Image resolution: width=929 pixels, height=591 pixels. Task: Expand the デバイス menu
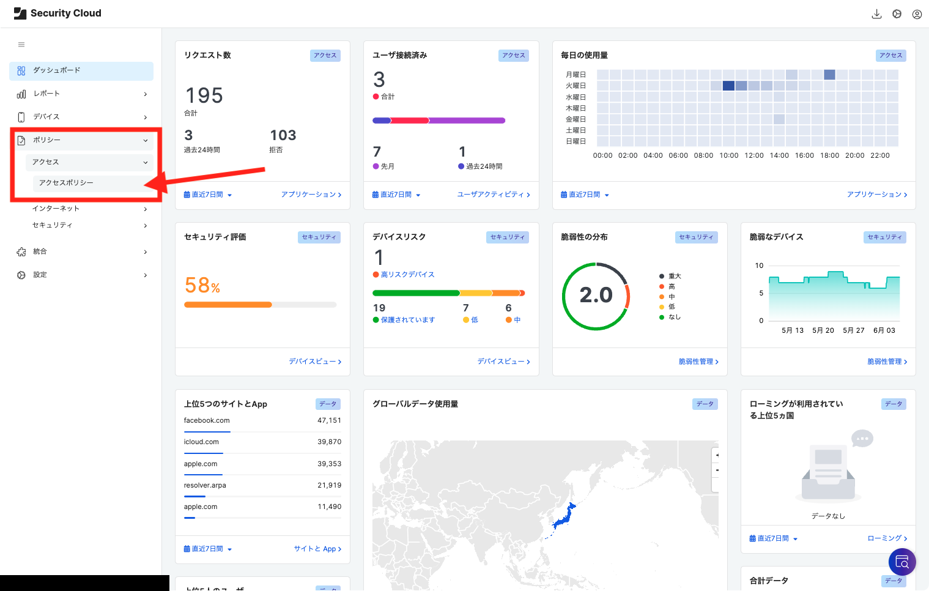(x=81, y=117)
